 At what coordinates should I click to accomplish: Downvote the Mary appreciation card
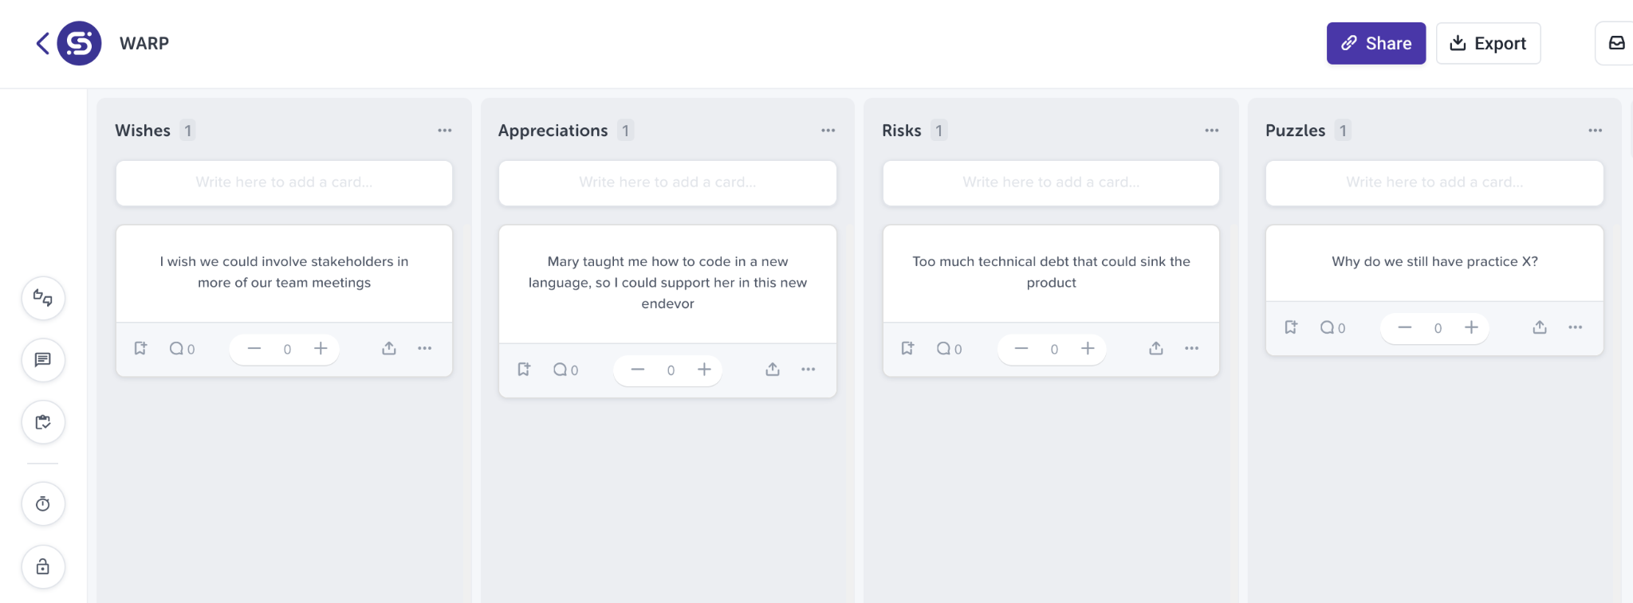[x=637, y=370]
